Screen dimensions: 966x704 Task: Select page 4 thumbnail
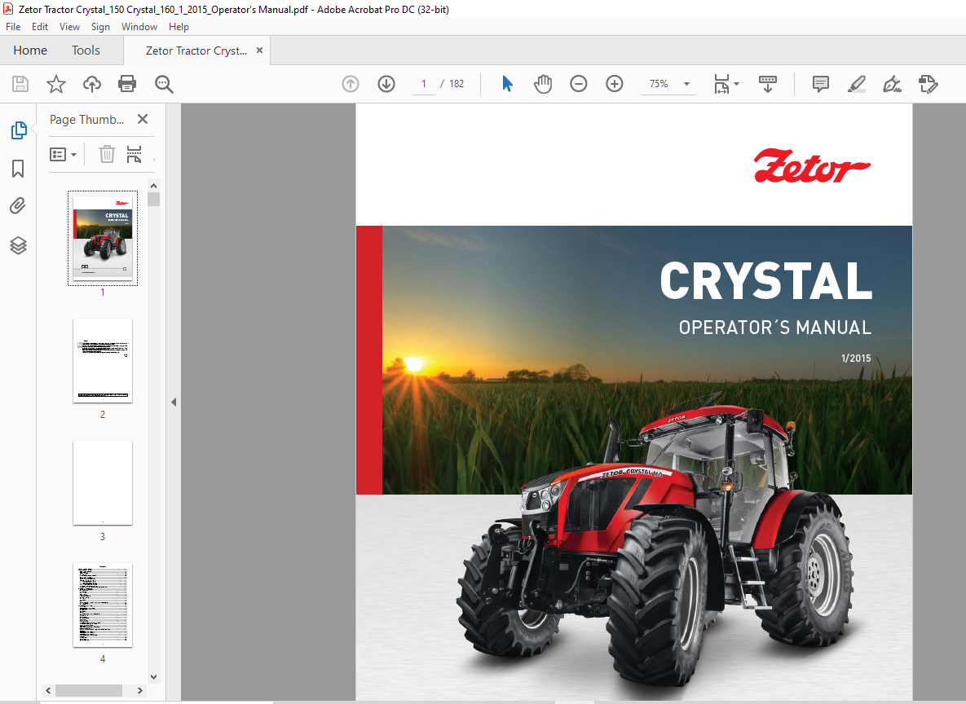point(103,605)
